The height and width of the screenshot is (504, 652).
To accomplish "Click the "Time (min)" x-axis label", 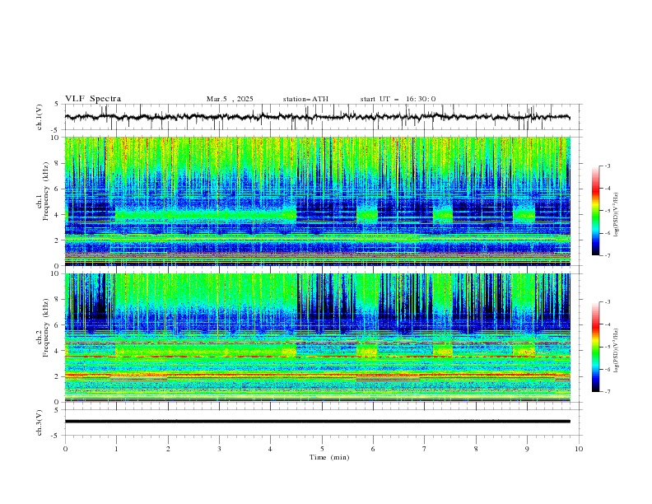I will coord(329,457).
